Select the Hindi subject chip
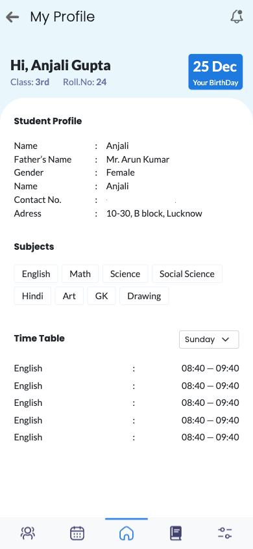This screenshot has width=253, height=549. tap(32, 296)
